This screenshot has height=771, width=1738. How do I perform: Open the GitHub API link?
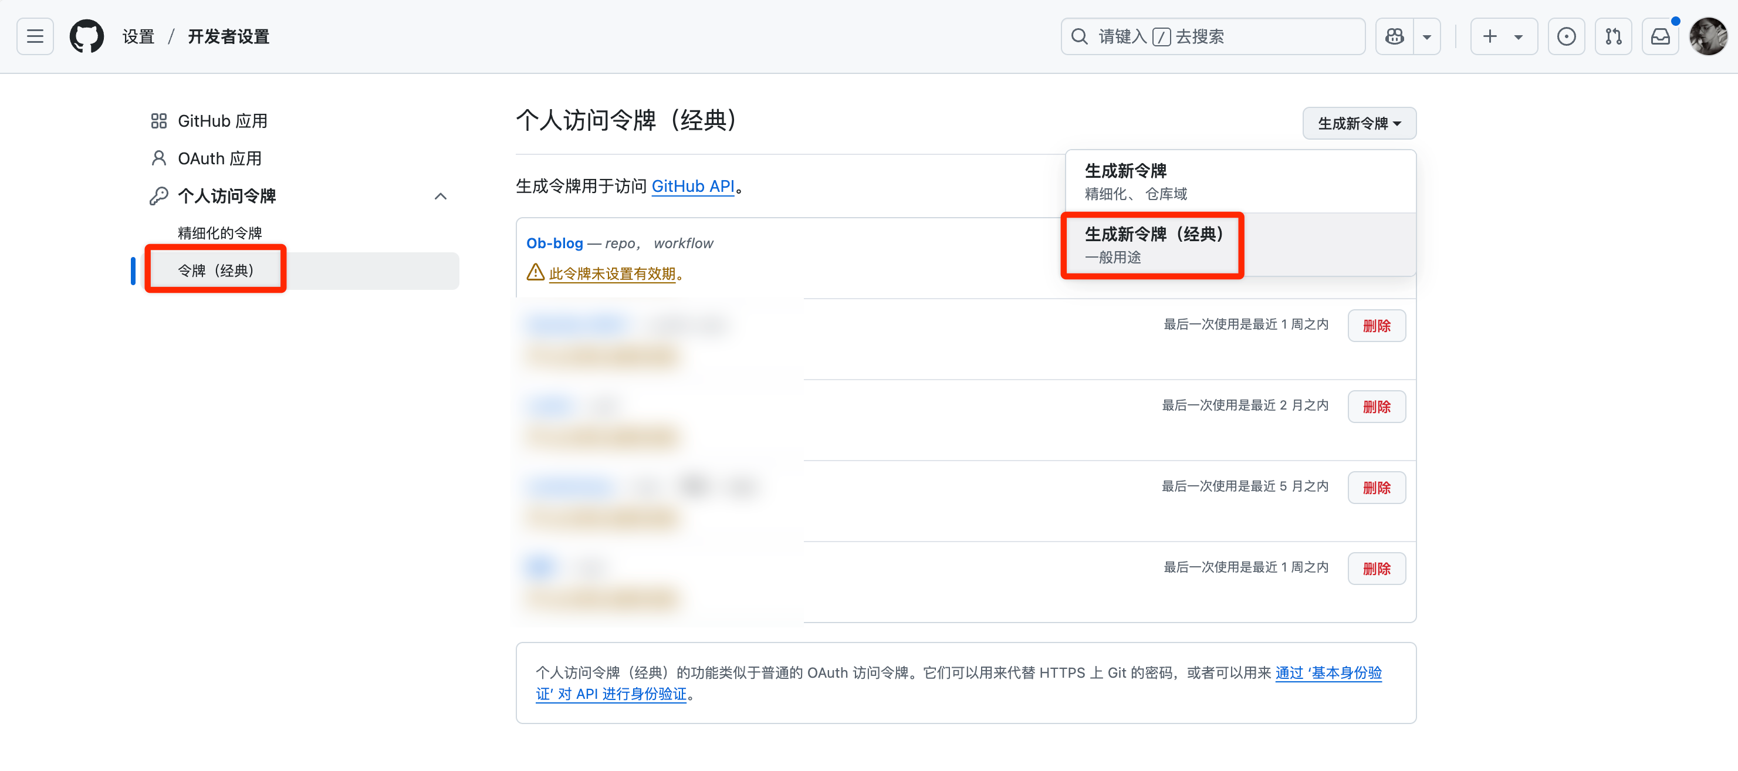point(692,186)
